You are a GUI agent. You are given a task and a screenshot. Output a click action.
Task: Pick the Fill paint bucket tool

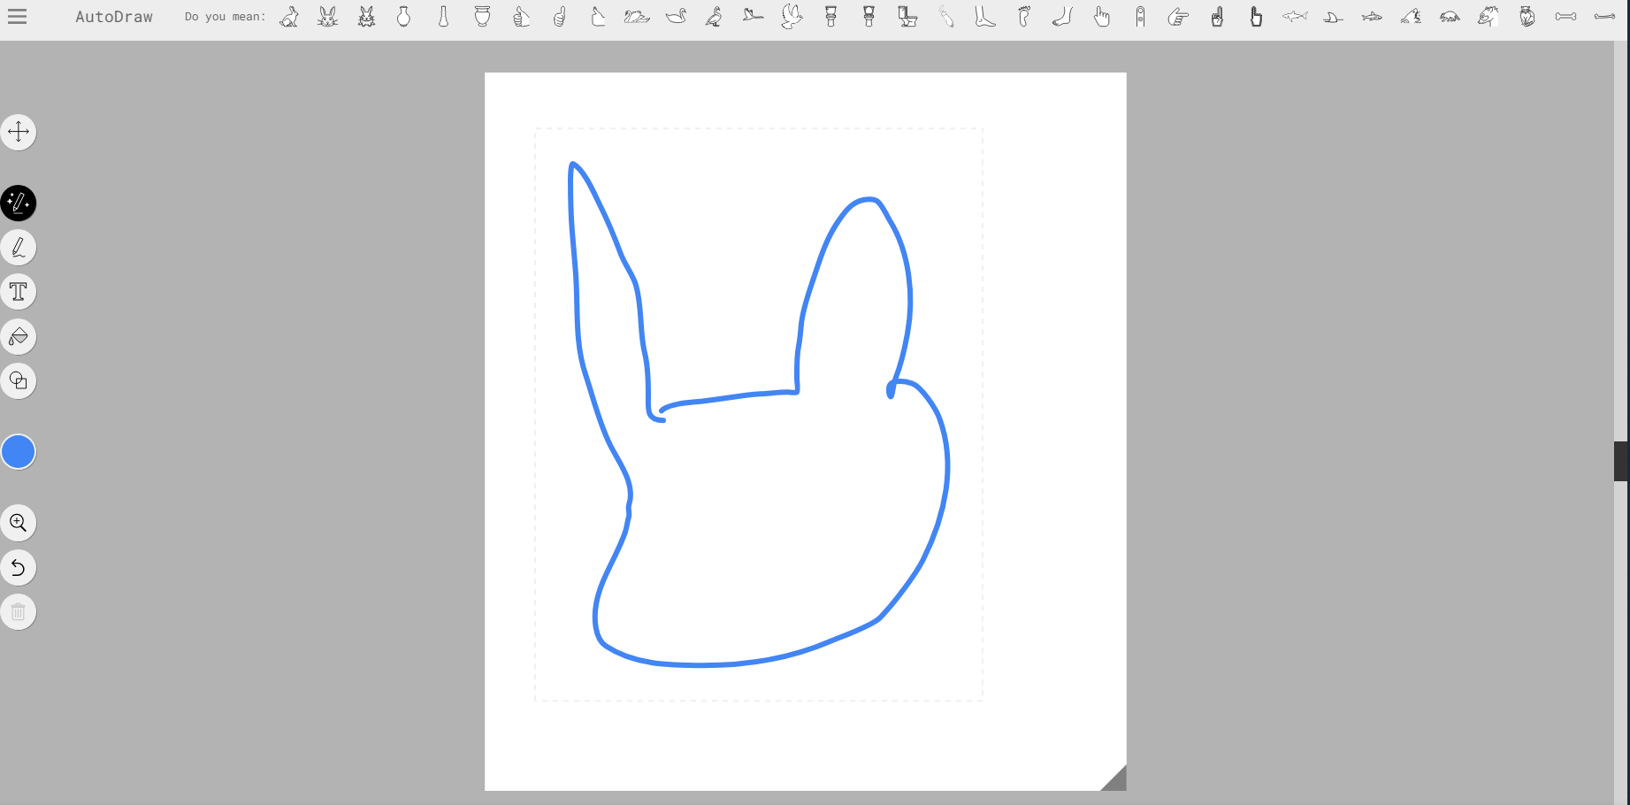coord(19,337)
